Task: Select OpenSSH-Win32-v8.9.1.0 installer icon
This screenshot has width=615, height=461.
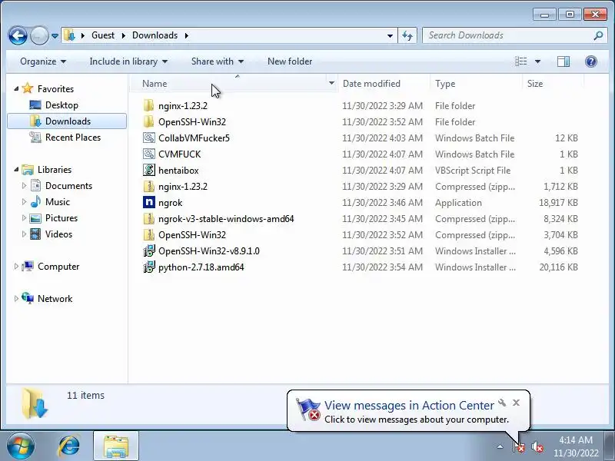Action: 149,251
